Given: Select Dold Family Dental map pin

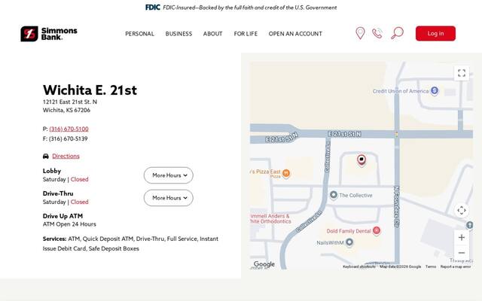Looking at the screenshot, I should click(x=377, y=230).
